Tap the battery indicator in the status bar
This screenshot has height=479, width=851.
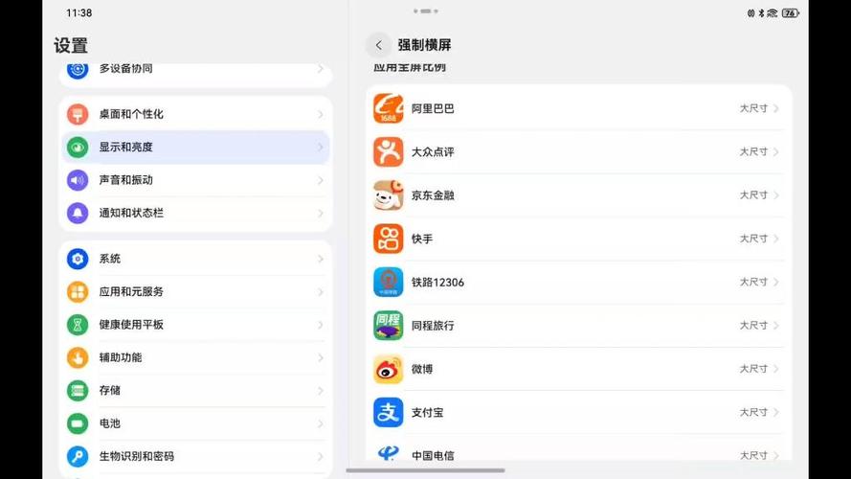(x=791, y=13)
